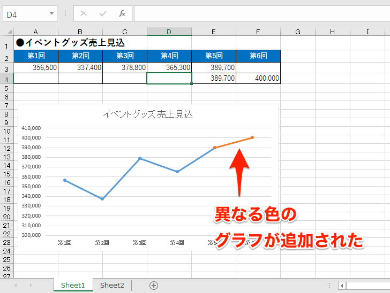Select row 3 header
This screenshot has height=293, width=390.
pyautogui.click(x=6, y=67)
